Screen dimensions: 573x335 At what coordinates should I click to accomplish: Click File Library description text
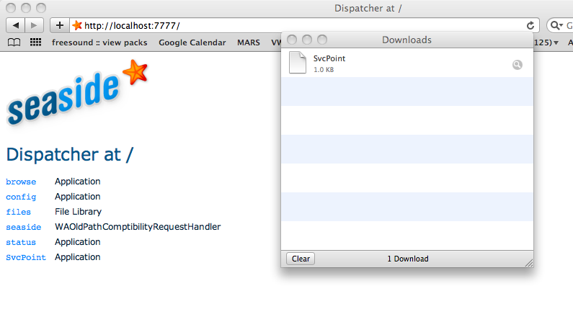tap(79, 212)
